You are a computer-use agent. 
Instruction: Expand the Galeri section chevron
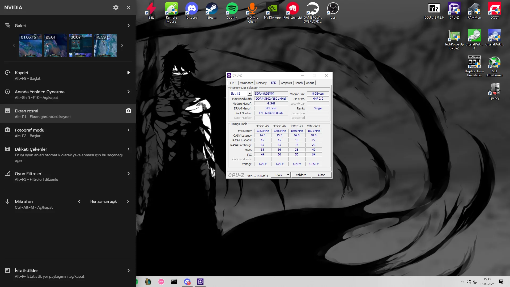[129, 26]
